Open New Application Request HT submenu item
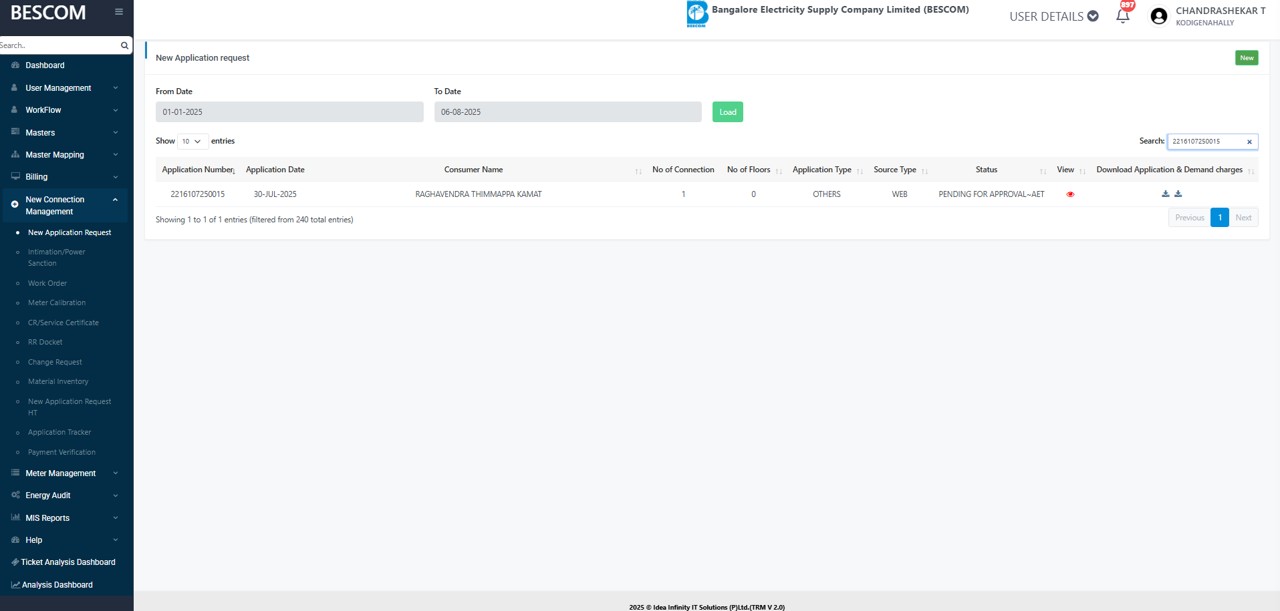 [70, 407]
